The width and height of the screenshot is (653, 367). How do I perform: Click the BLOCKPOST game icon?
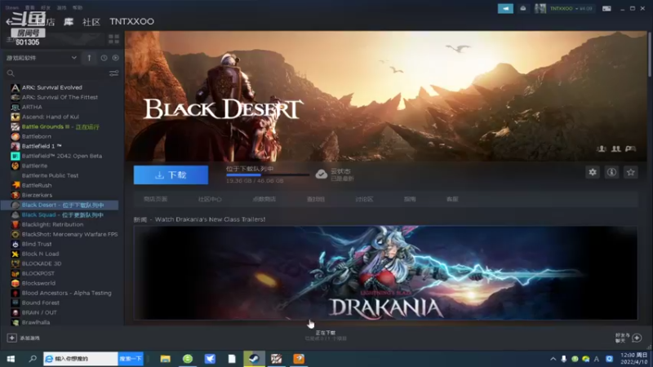16,273
